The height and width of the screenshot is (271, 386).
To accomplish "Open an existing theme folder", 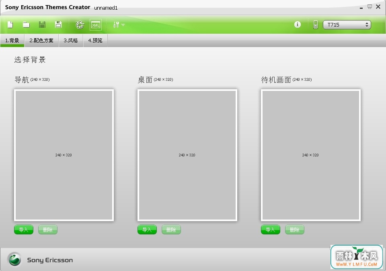I will click(26, 25).
